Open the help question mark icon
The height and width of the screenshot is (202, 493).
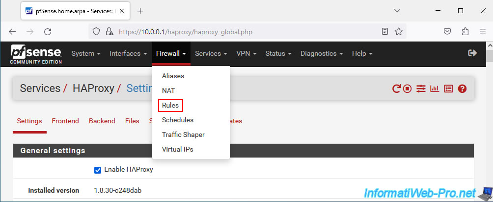pos(462,89)
